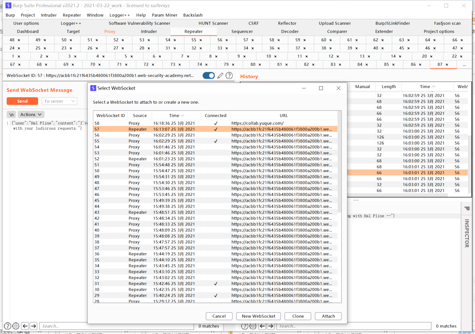Image resolution: width=475 pixels, height=334 pixels.
Task: Switch to the Proxy tab
Action: click(x=110, y=32)
